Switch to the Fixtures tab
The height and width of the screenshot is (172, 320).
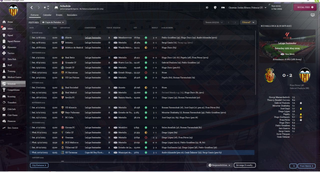(x=34, y=15)
